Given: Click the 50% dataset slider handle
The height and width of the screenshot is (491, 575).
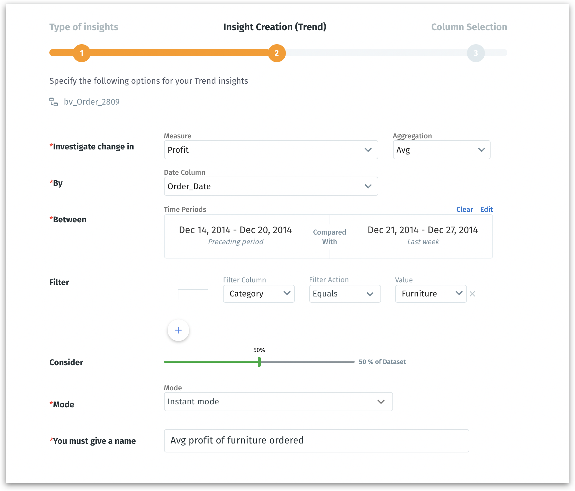Looking at the screenshot, I should tap(259, 362).
